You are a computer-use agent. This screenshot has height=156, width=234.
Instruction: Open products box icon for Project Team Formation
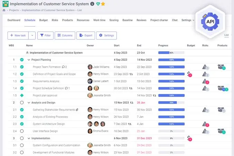click(222, 67)
